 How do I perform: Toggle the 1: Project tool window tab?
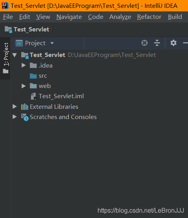tap(5, 58)
